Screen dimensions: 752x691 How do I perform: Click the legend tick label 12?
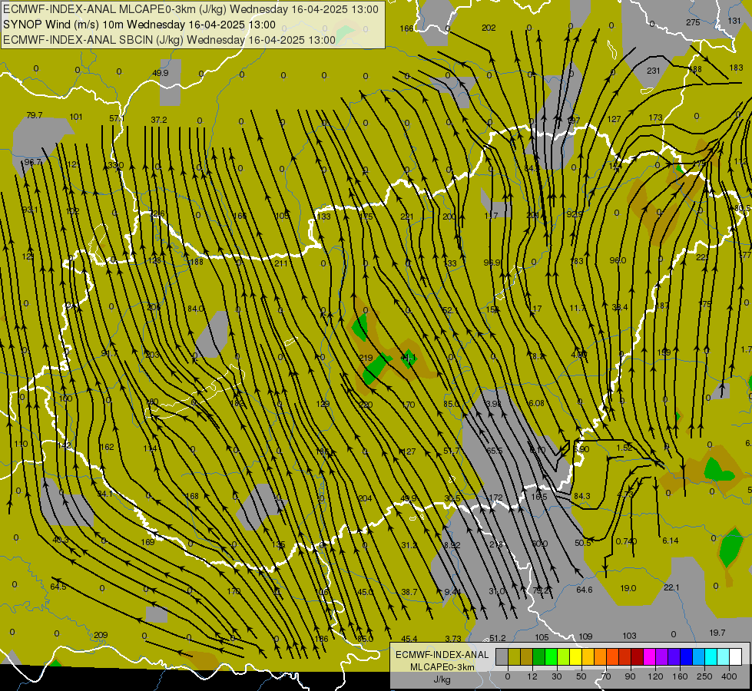(532, 676)
